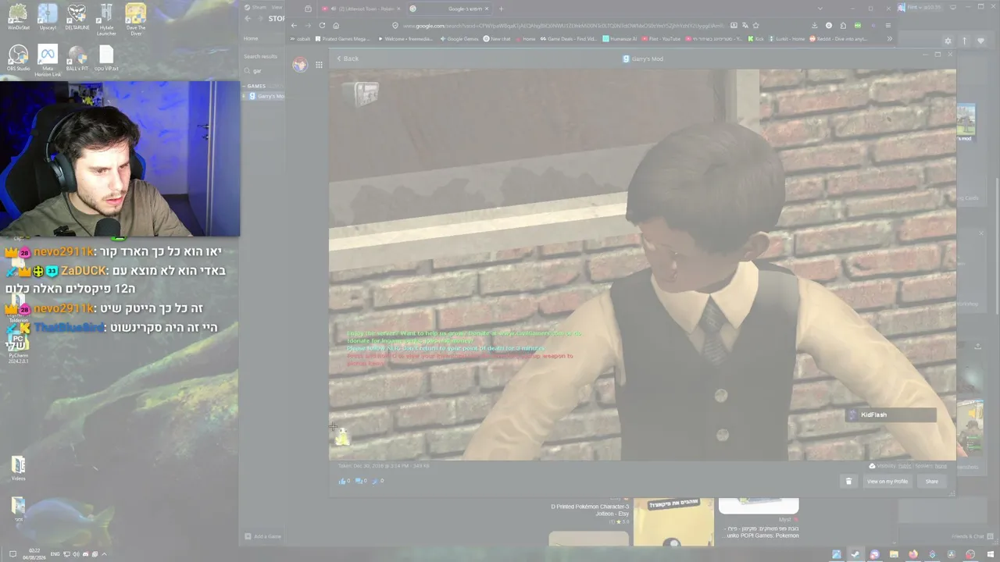The height and width of the screenshot is (562, 1000).
Task: Open the Meta Horizon Link shortcut
Action: tap(48, 60)
